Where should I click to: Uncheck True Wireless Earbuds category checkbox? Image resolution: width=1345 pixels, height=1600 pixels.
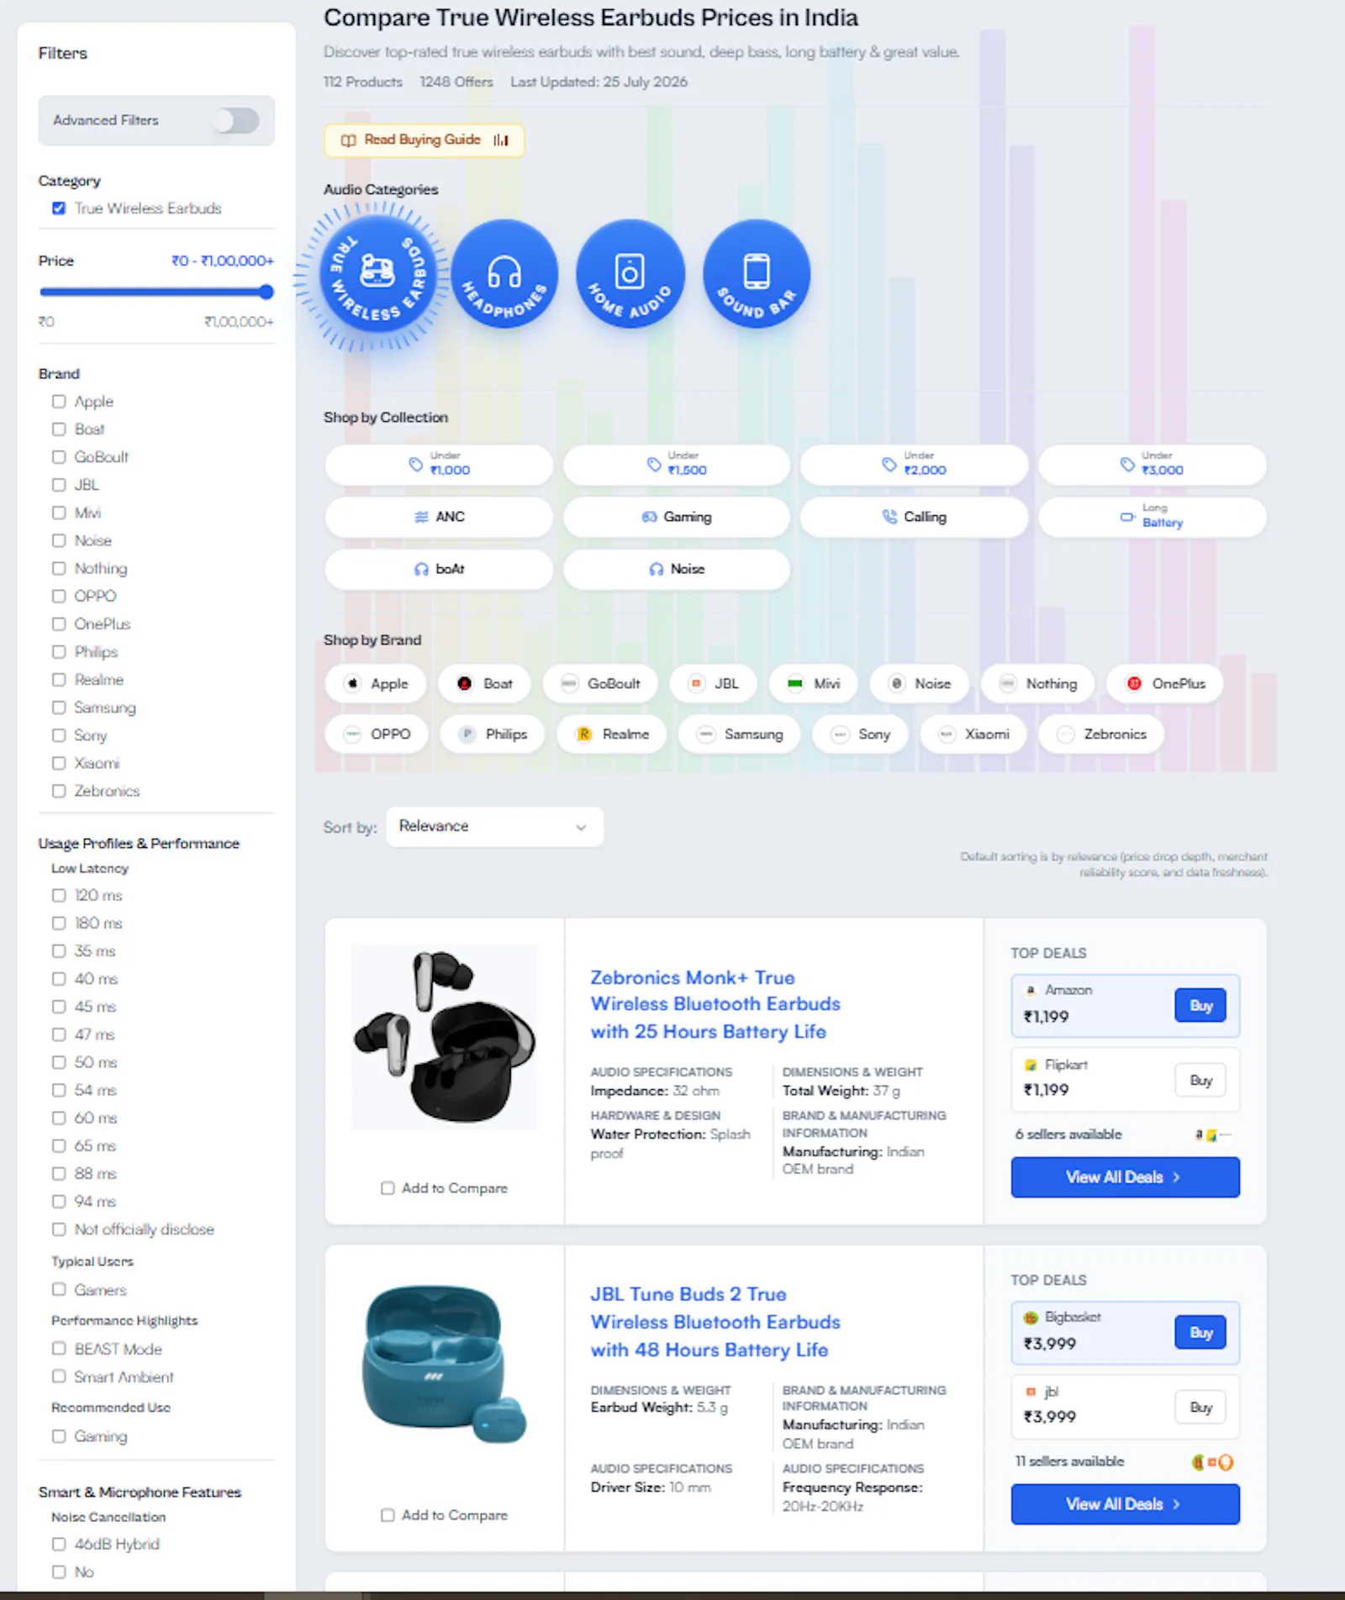[x=59, y=208]
